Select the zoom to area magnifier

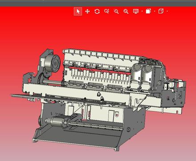(116, 11)
